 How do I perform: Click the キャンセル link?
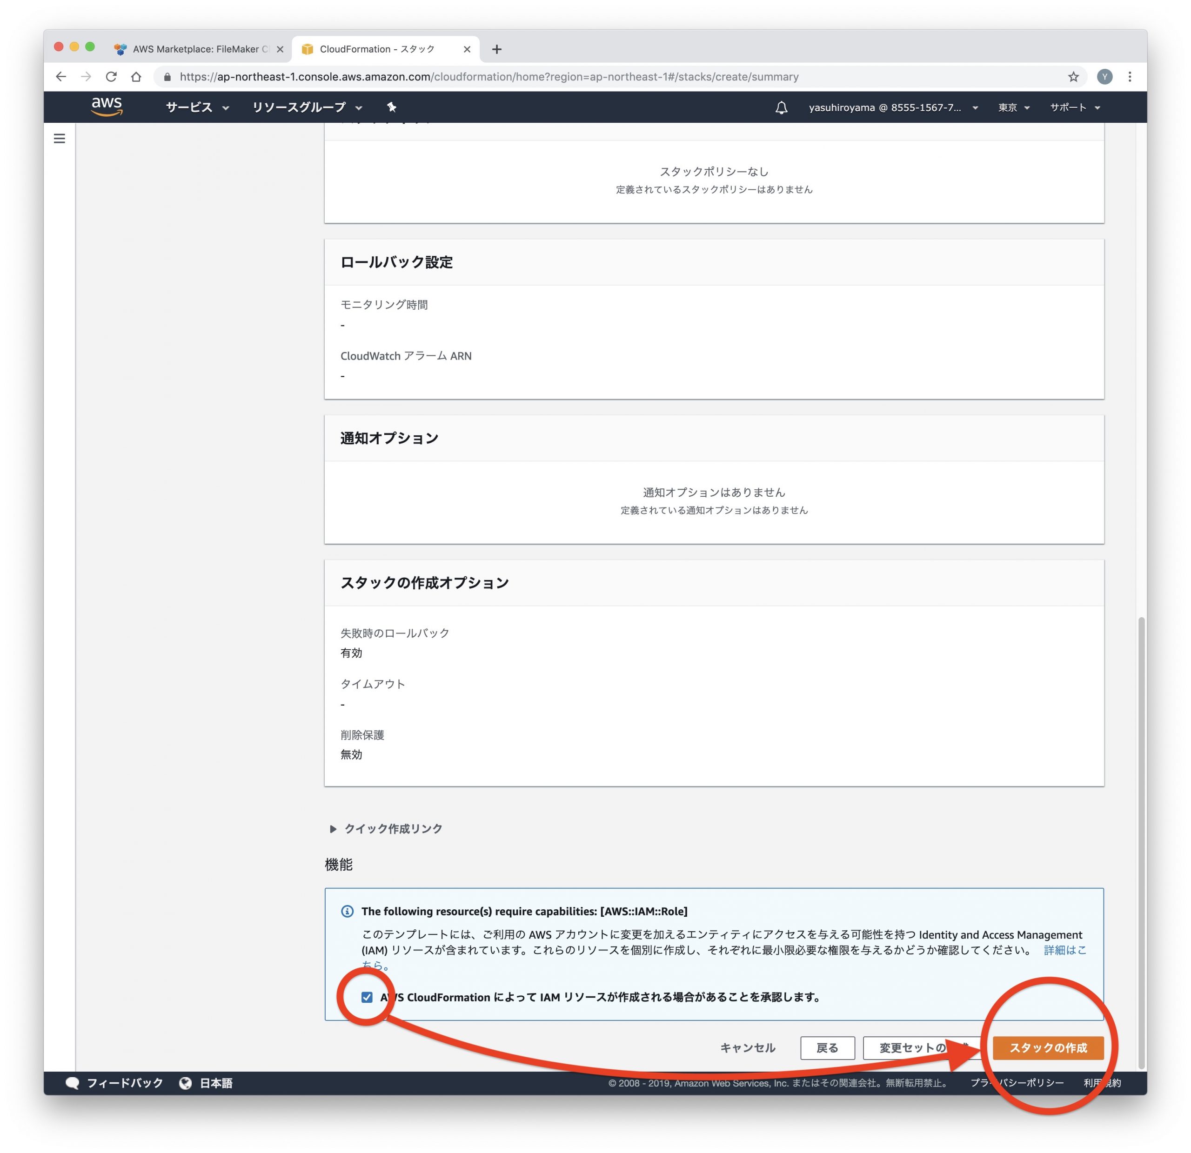tap(748, 1048)
